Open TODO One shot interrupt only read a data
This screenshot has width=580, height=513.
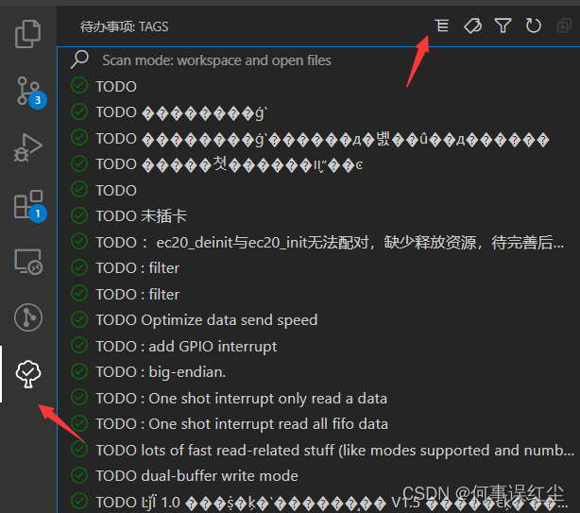point(318,399)
